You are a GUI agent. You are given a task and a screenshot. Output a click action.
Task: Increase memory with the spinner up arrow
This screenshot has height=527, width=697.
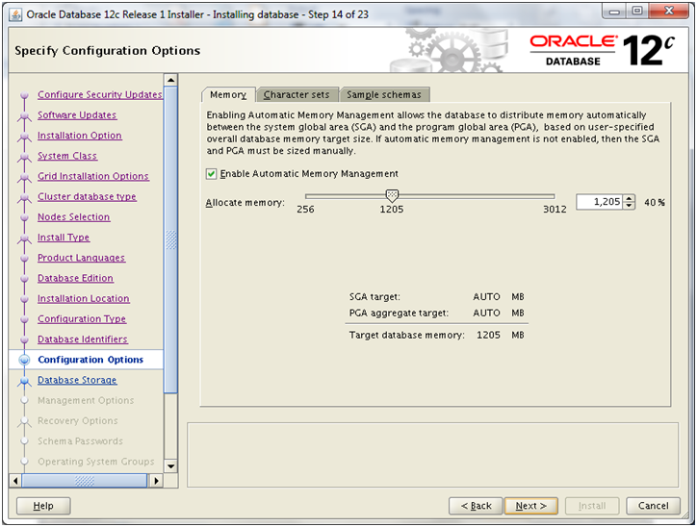pos(629,198)
